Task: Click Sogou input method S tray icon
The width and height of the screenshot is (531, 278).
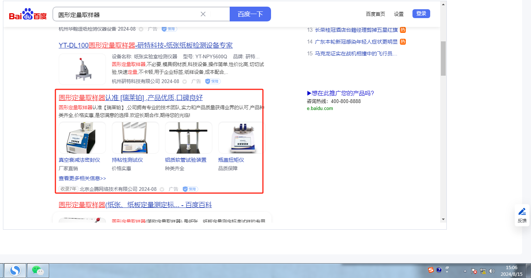Action: point(431,270)
